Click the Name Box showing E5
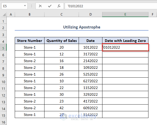Screen dimensions: 157x125 [x=12, y=6]
